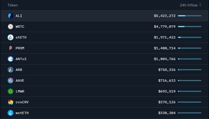Click the ARB Arbitrum icon

click(x=11, y=70)
